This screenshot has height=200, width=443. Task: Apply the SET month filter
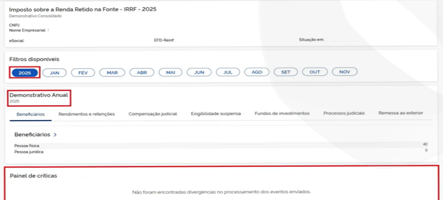click(286, 73)
